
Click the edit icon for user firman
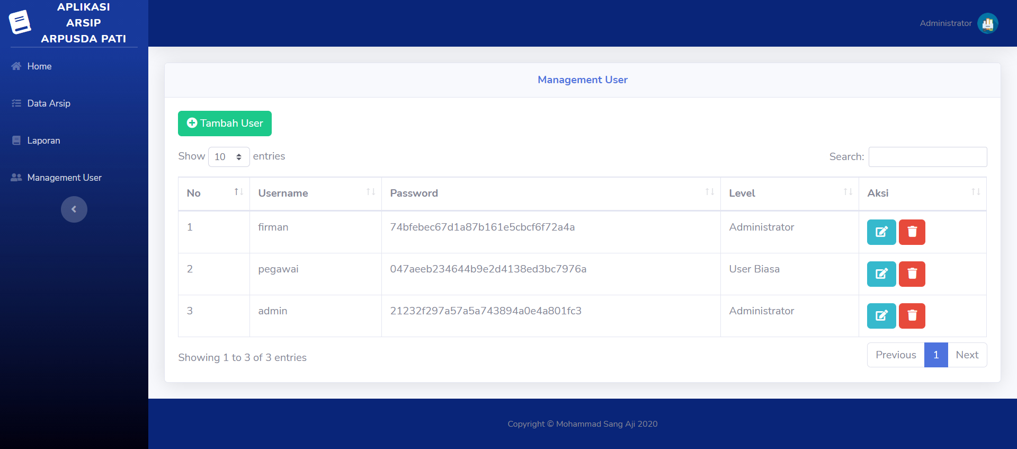(x=881, y=232)
